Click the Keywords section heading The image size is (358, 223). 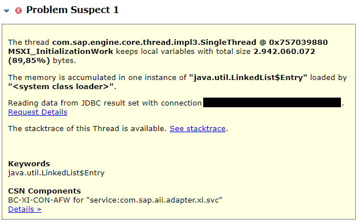click(x=29, y=164)
